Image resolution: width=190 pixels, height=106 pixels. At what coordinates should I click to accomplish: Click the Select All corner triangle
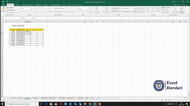click(2, 21)
